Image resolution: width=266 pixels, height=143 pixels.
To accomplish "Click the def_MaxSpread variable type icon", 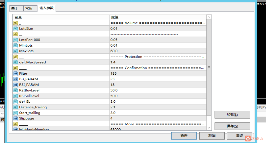I will click(15, 62).
